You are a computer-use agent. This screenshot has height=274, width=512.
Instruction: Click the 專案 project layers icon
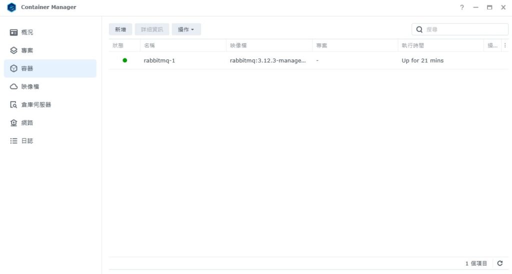point(13,50)
